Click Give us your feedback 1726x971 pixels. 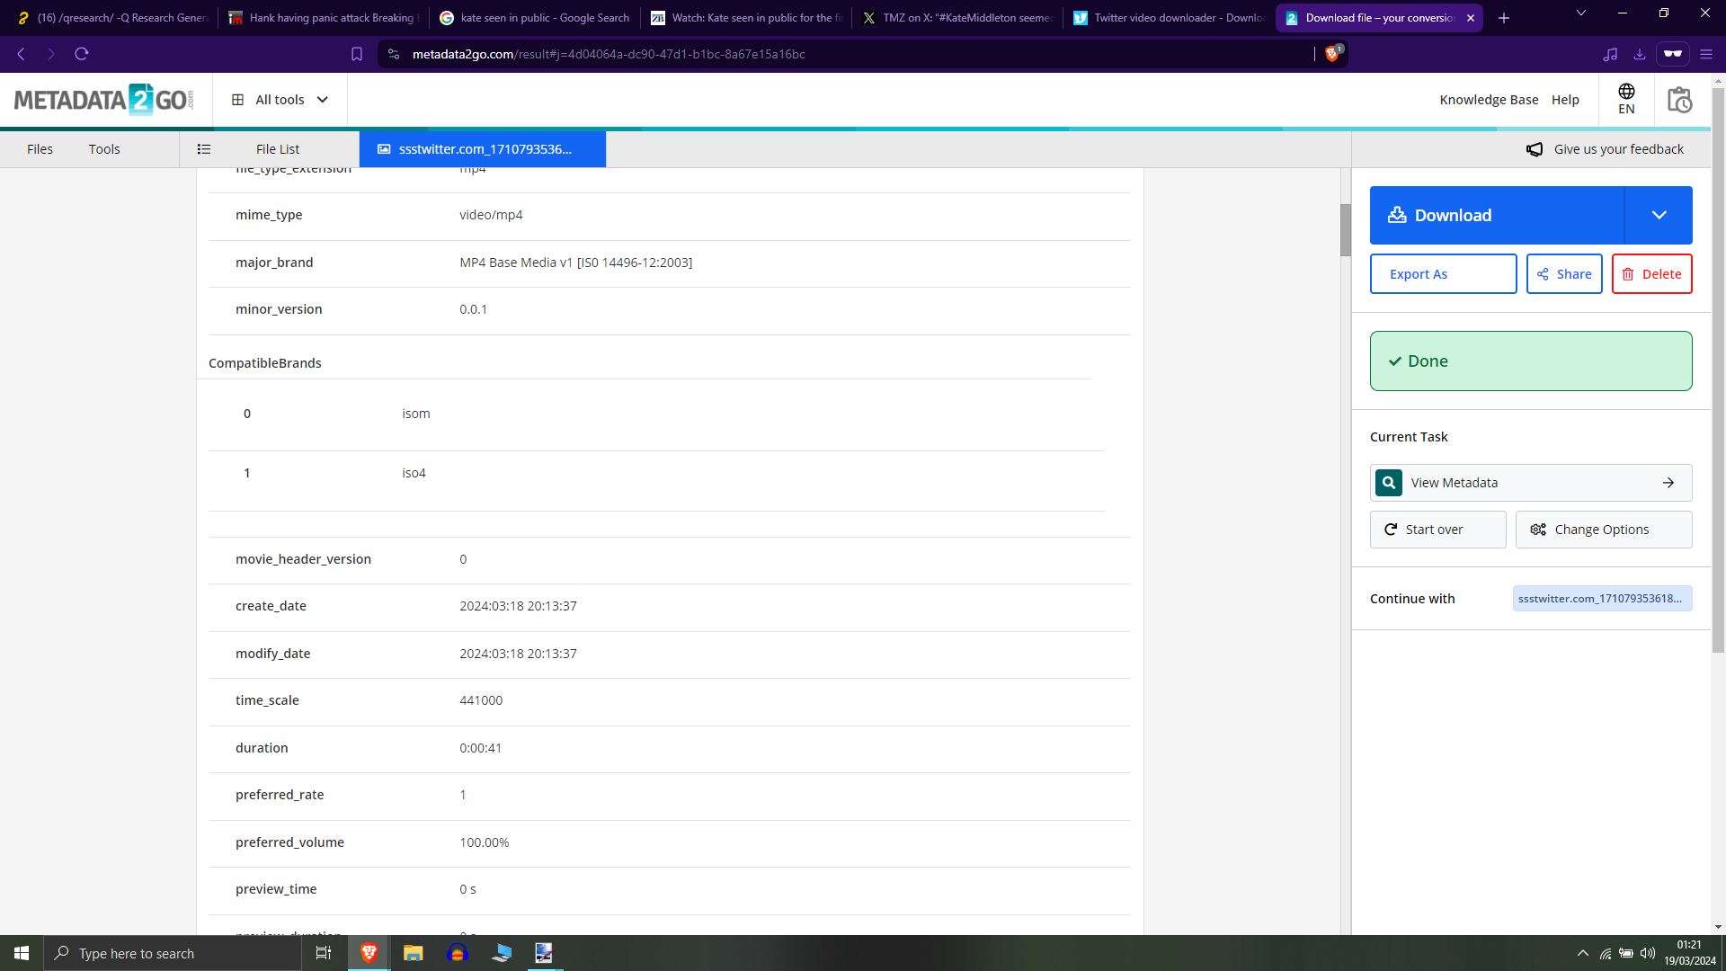pos(1618,149)
